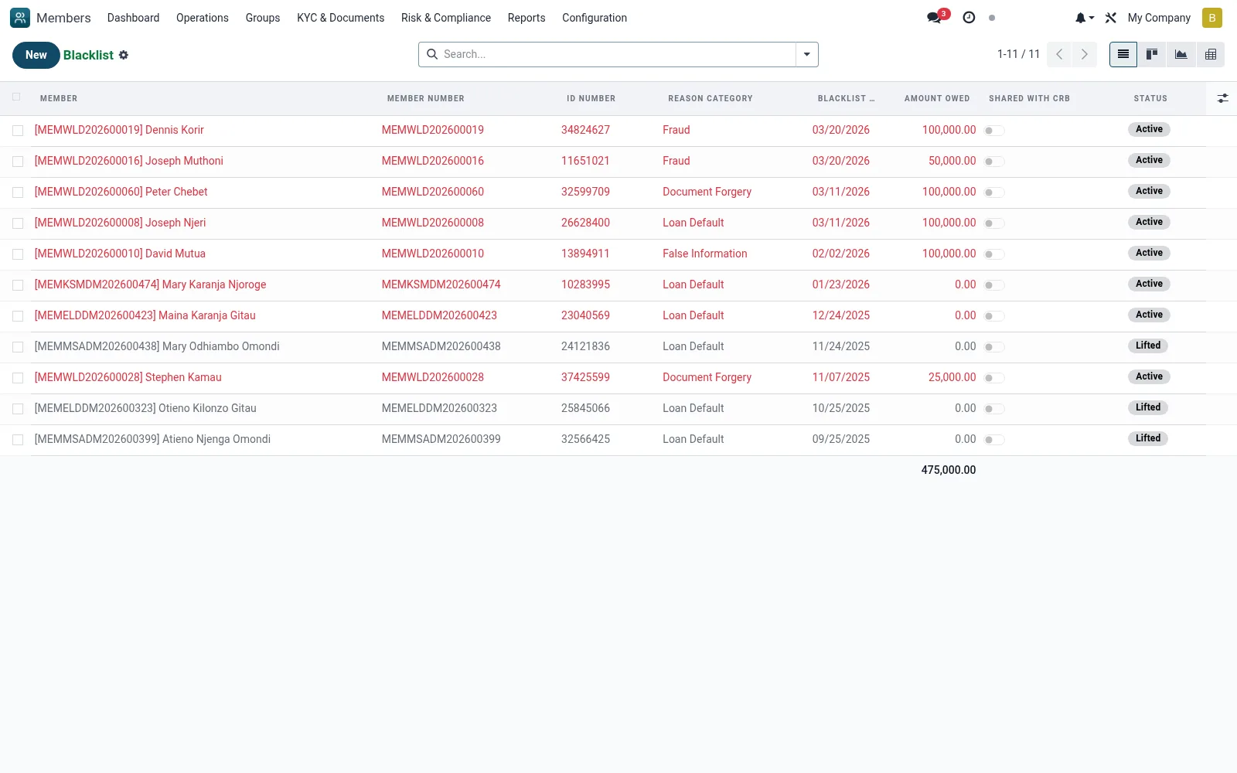Check the Joseph Muthoni row checkbox
This screenshot has height=773, width=1237.
tap(18, 162)
